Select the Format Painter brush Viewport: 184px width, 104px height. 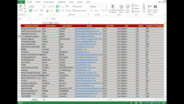25,11
